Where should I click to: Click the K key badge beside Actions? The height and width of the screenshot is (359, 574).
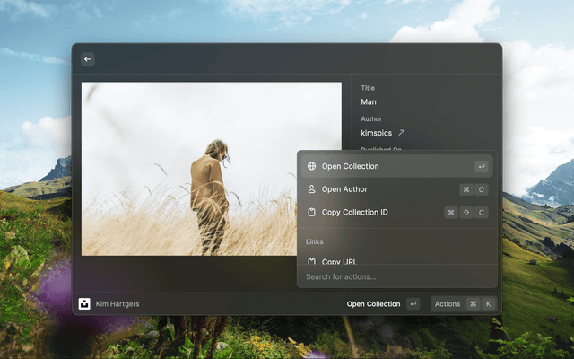click(489, 304)
